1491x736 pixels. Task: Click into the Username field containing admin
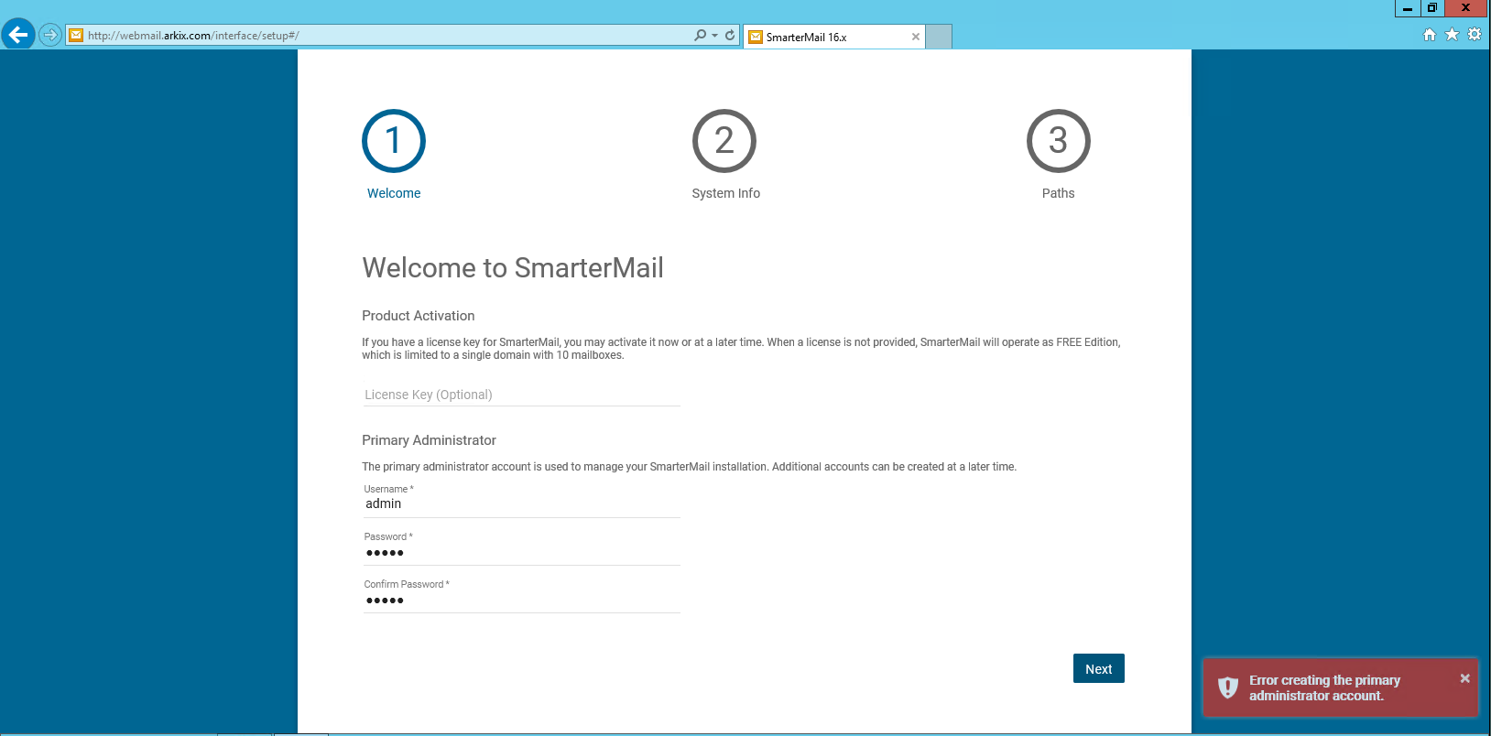[521, 504]
